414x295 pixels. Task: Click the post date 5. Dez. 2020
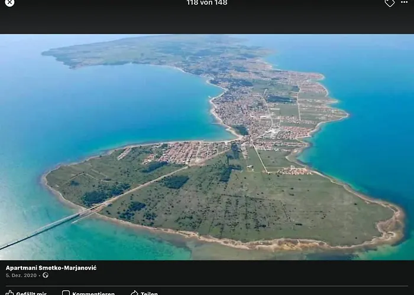pos(22,276)
